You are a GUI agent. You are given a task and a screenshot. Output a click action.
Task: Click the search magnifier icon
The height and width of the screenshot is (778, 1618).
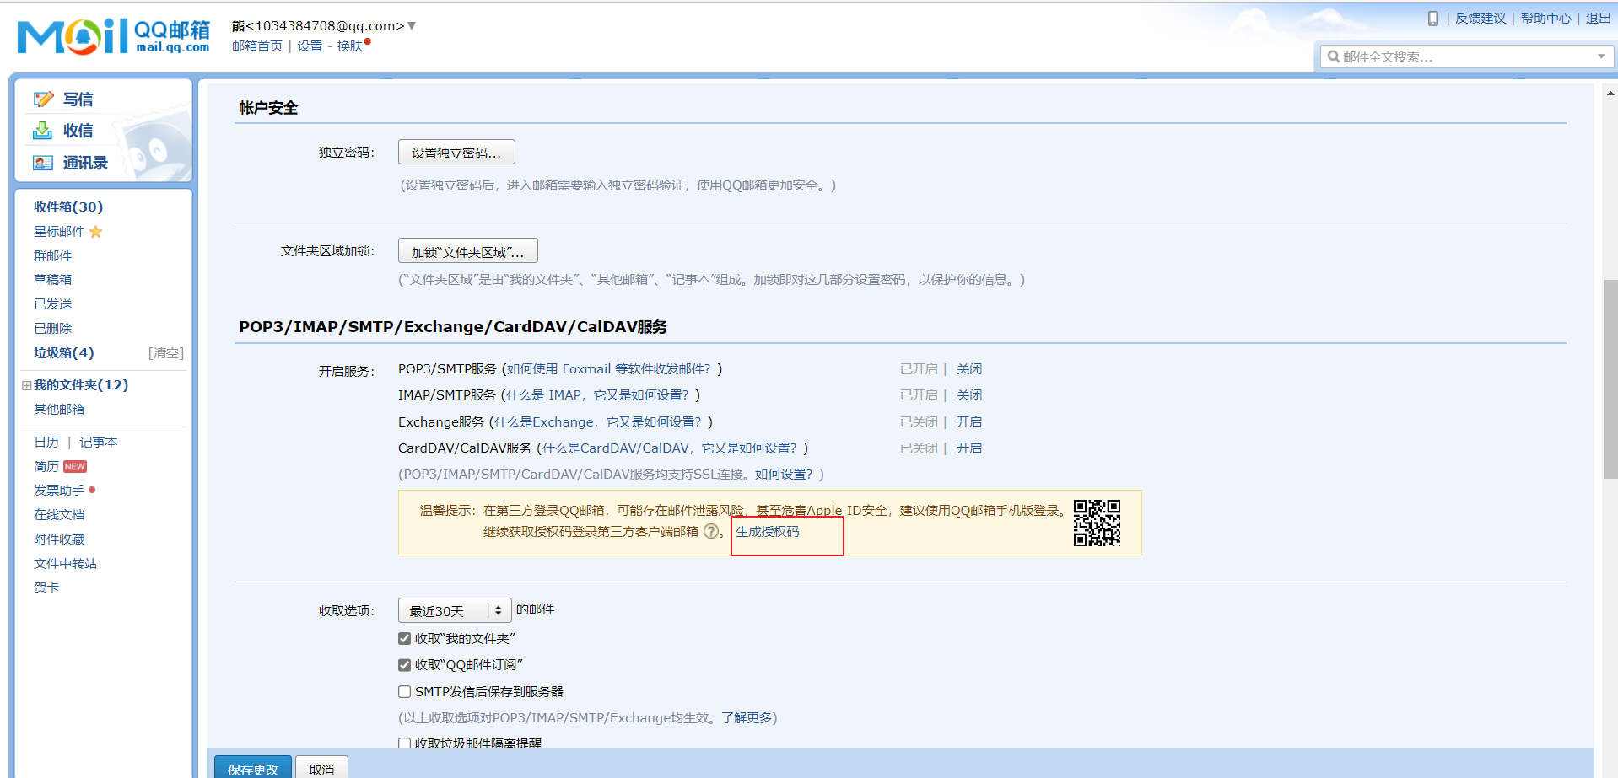point(1334,56)
